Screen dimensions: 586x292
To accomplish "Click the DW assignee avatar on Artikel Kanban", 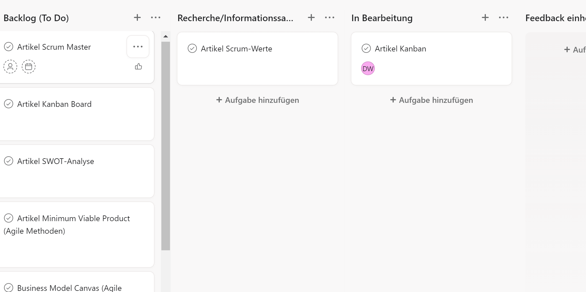I will pyautogui.click(x=368, y=69).
